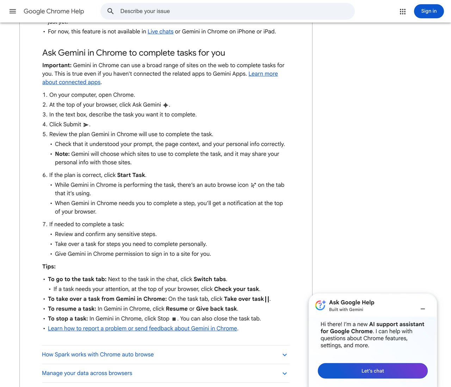Open report a problem or send feedback link
The image size is (451, 387).
pyautogui.click(x=142, y=329)
